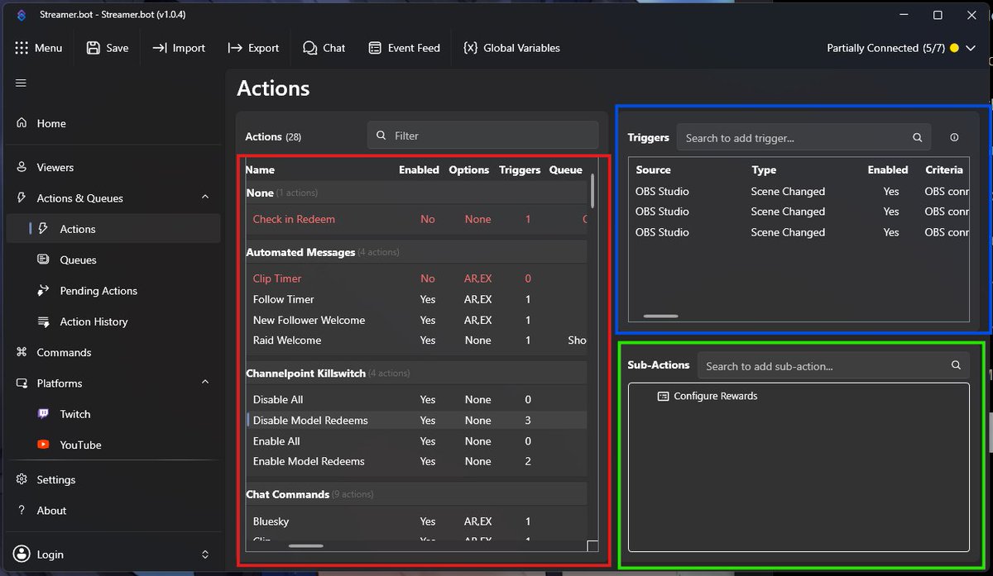Click the actions list vertical scrollbar

point(592,191)
